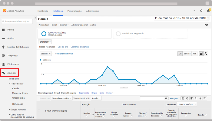Switch to line chart view
This screenshot has width=212, height=121.
pyautogui.click(x=201, y=54)
